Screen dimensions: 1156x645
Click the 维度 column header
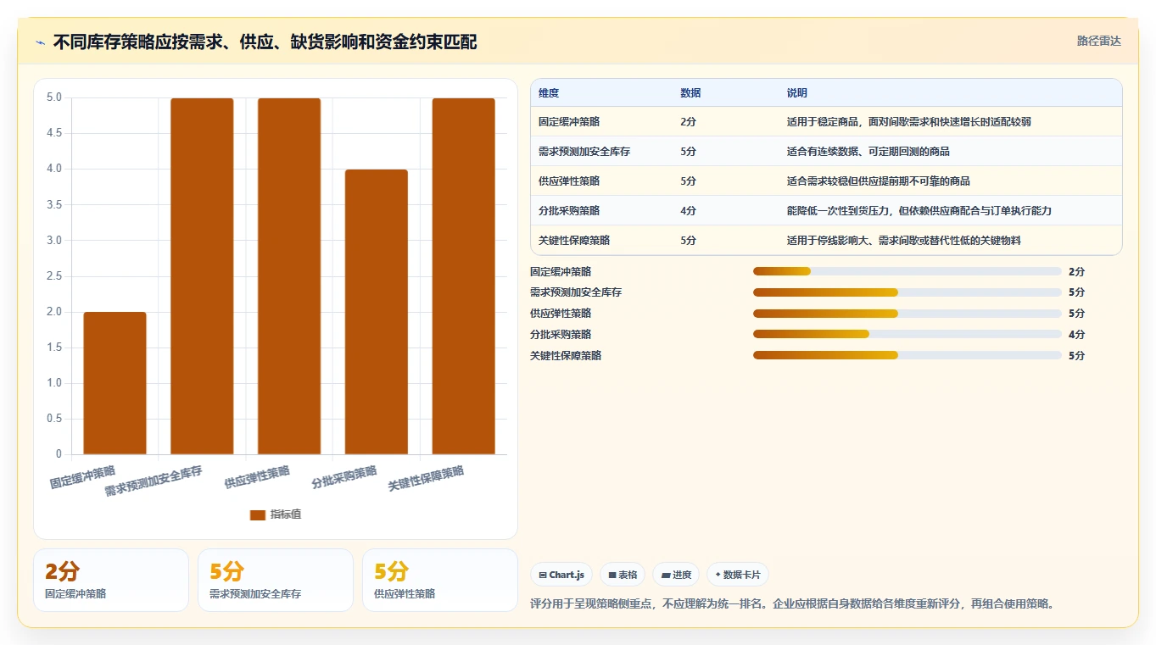[549, 93]
